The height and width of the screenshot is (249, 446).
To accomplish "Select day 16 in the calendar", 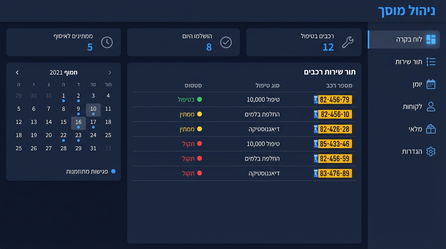I will coord(78,122).
